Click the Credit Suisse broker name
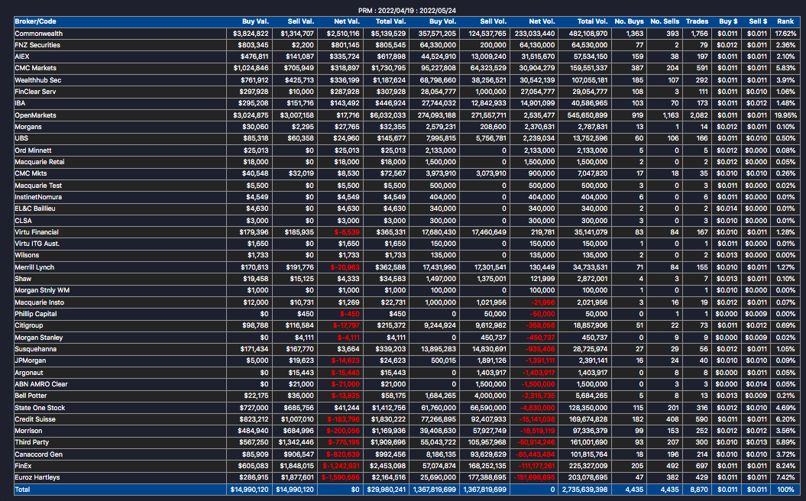The width and height of the screenshot is (806, 501). click(x=35, y=419)
